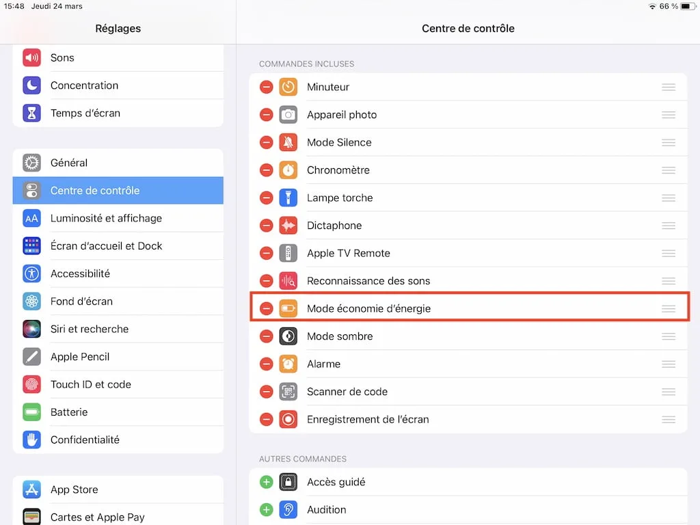The height and width of the screenshot is (525, 700).
Task: Add Accès guidé with the green plus
Action: click(266, 482)
